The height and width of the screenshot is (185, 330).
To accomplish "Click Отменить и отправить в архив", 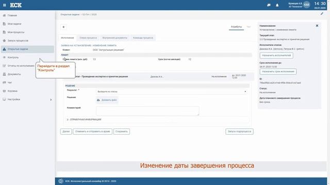I will 93,132.
